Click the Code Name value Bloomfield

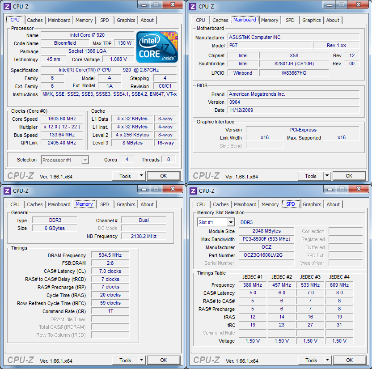click(x=65, y=43)
